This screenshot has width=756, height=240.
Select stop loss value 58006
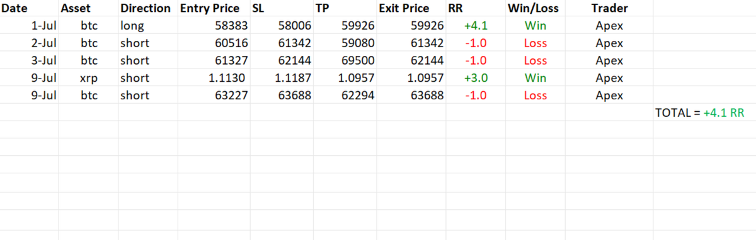281,26
